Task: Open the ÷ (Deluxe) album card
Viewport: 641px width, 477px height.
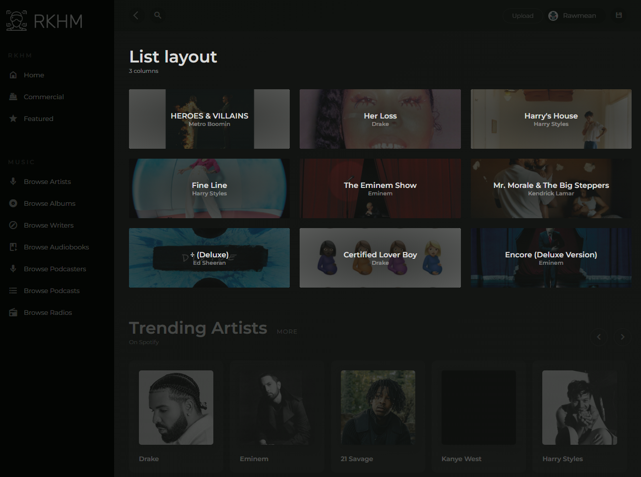Action: coord(209,258)
